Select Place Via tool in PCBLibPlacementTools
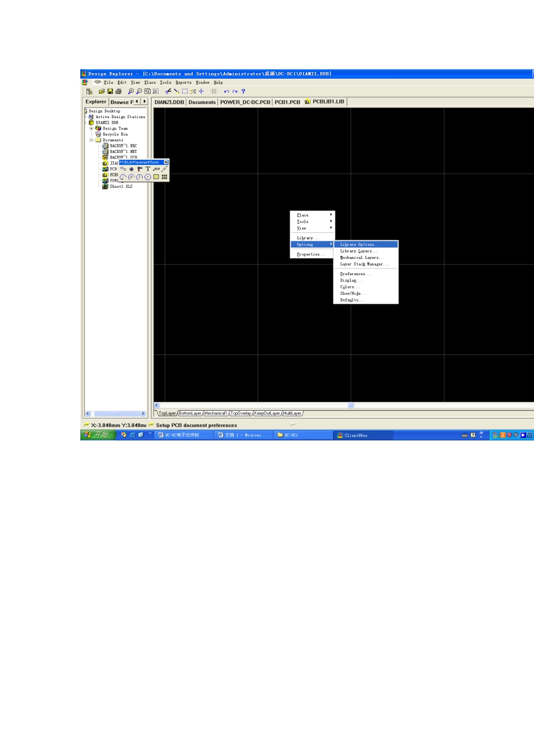Screen dimensions: 534x756 (x=139, y=169)
